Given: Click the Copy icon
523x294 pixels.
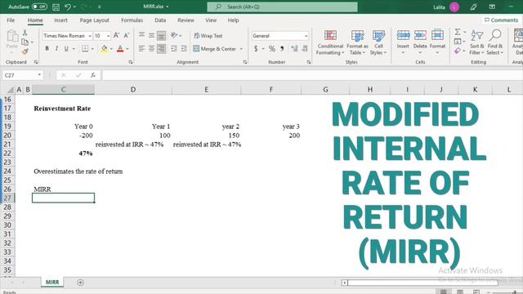Looking at the screenshot, I should [25, 42].
